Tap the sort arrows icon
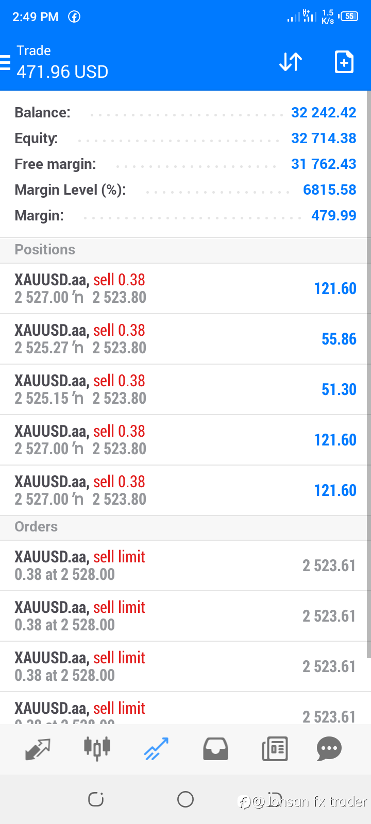The image size is (371, 824). [x=291, y=62]
